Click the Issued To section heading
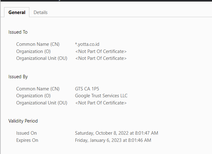 tap(18, 32)
